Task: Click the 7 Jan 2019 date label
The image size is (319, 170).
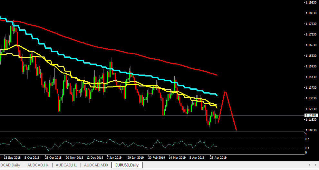Action: 114,158
